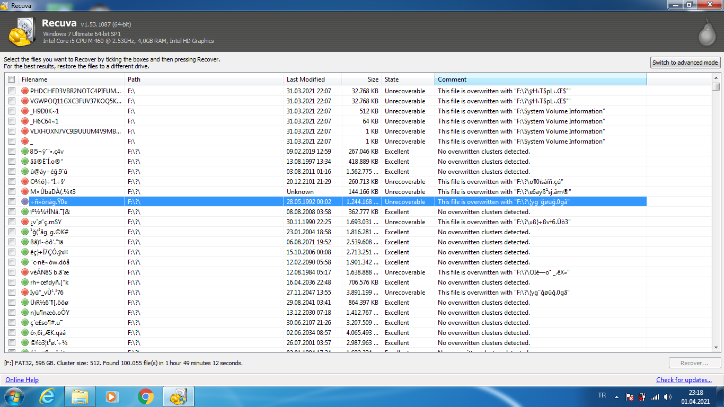Open the Windows Start menu
The height and width of the screenshot is (407, 724).
click(14, 396)
